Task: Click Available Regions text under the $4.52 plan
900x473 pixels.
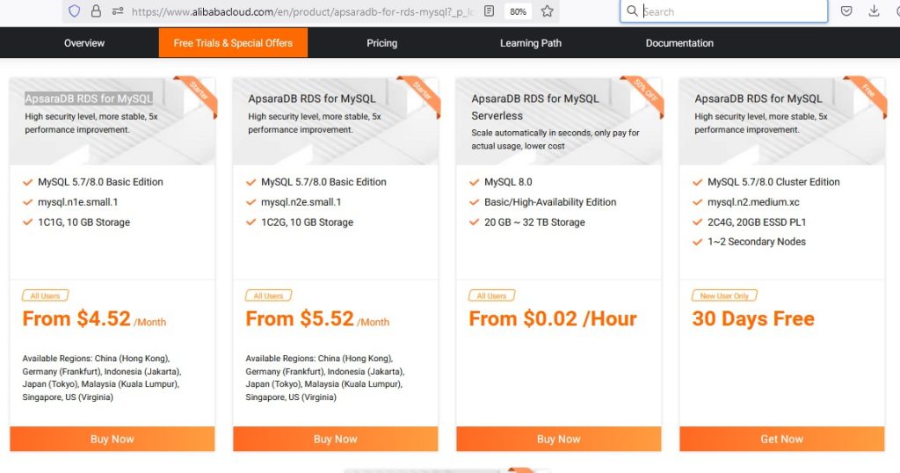Action: (x=102, y=378)
